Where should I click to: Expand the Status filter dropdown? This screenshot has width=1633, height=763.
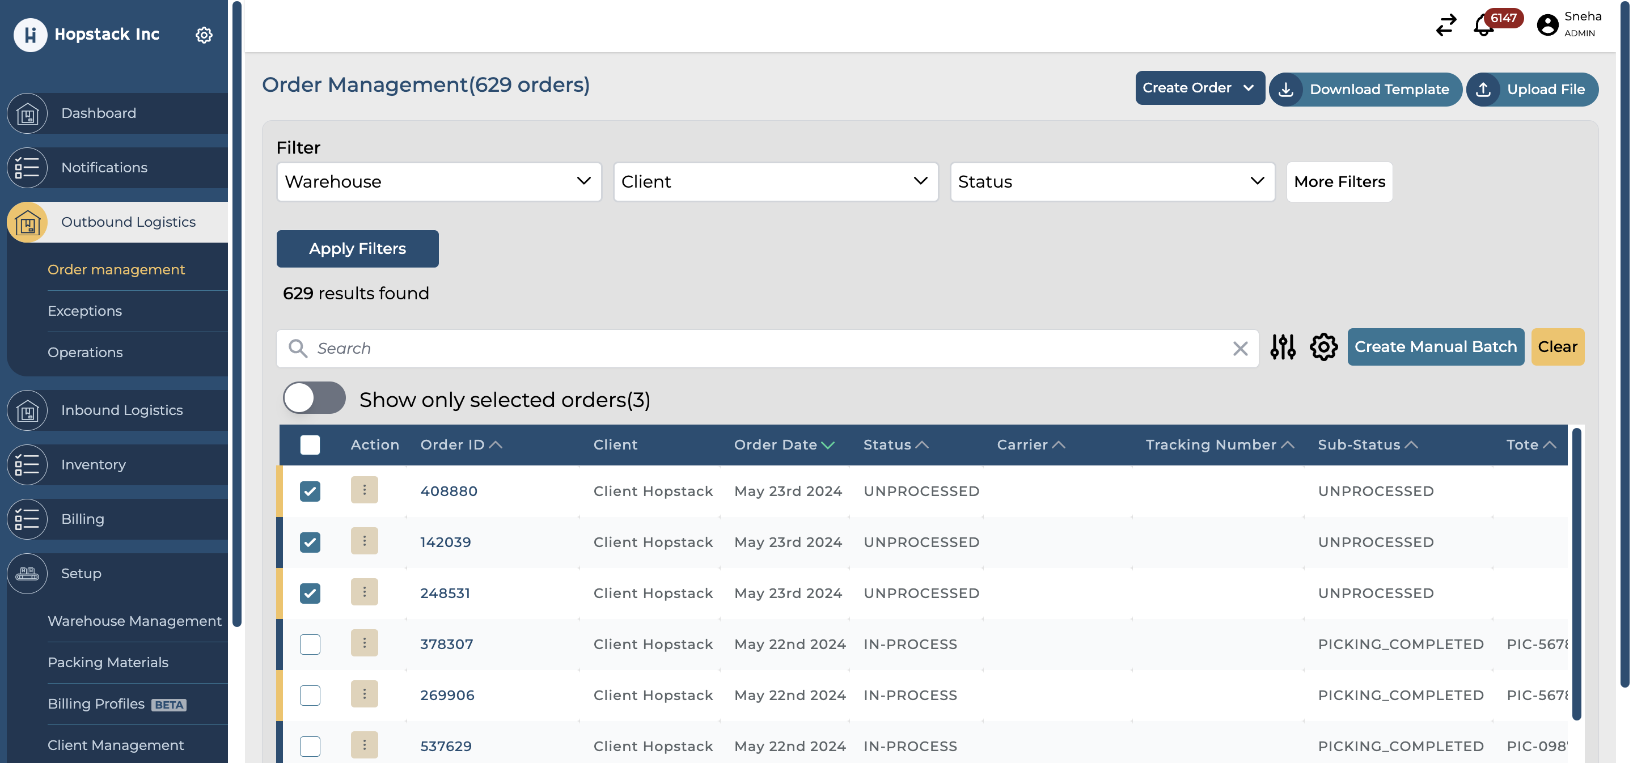click(x=1112, y=182)
